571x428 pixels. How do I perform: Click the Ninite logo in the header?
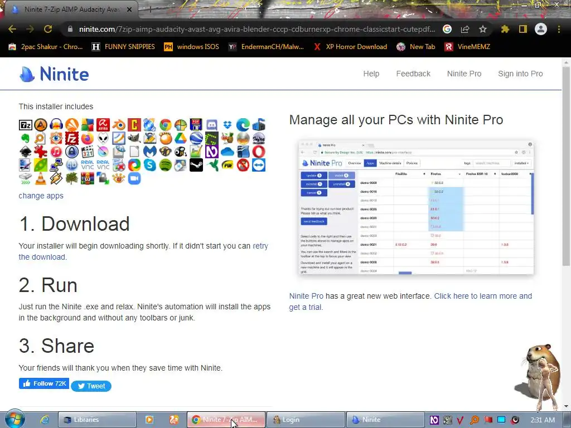coord(54,74)
